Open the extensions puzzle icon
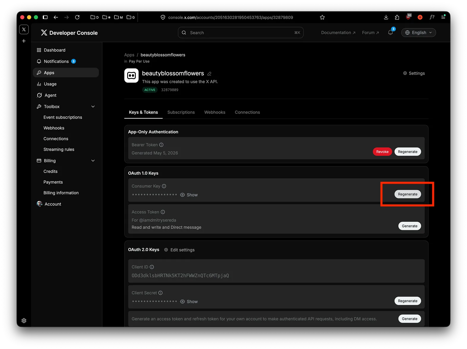 pos(397,17)
